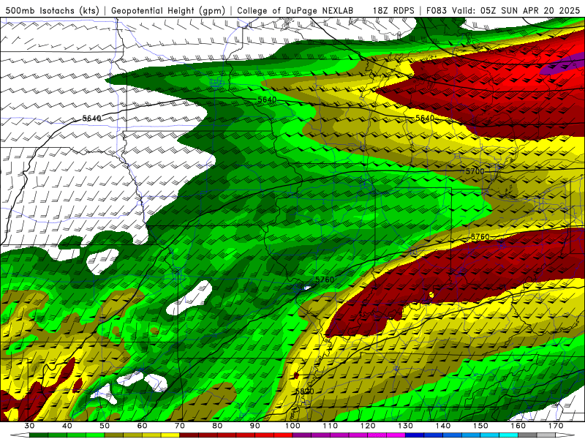Click the bright red swatch before 100
Image resolution: width=585 pixels, height=439 pixels.
[283, 435]
